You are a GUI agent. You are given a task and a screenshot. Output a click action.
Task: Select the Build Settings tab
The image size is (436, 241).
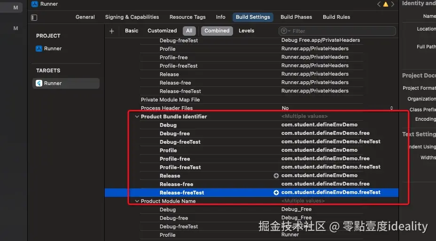(253, 17)
